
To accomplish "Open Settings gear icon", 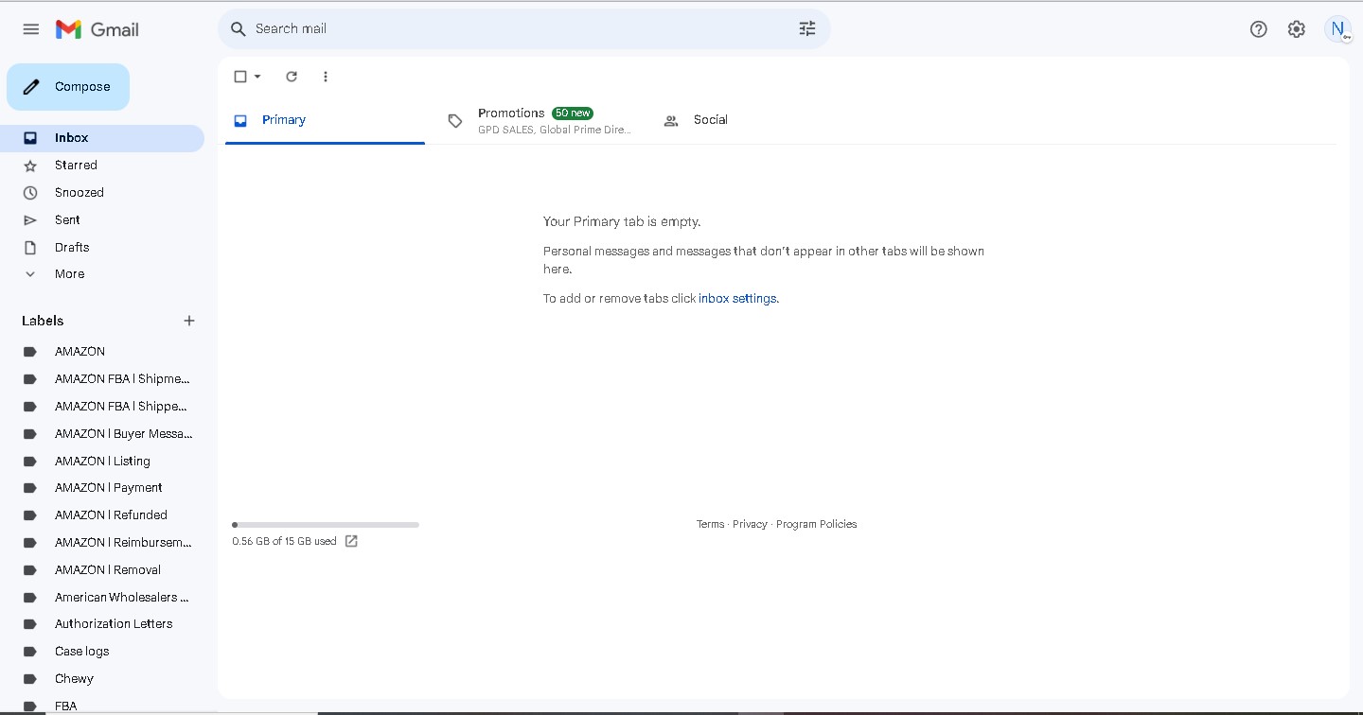I will coord(1297,29).
